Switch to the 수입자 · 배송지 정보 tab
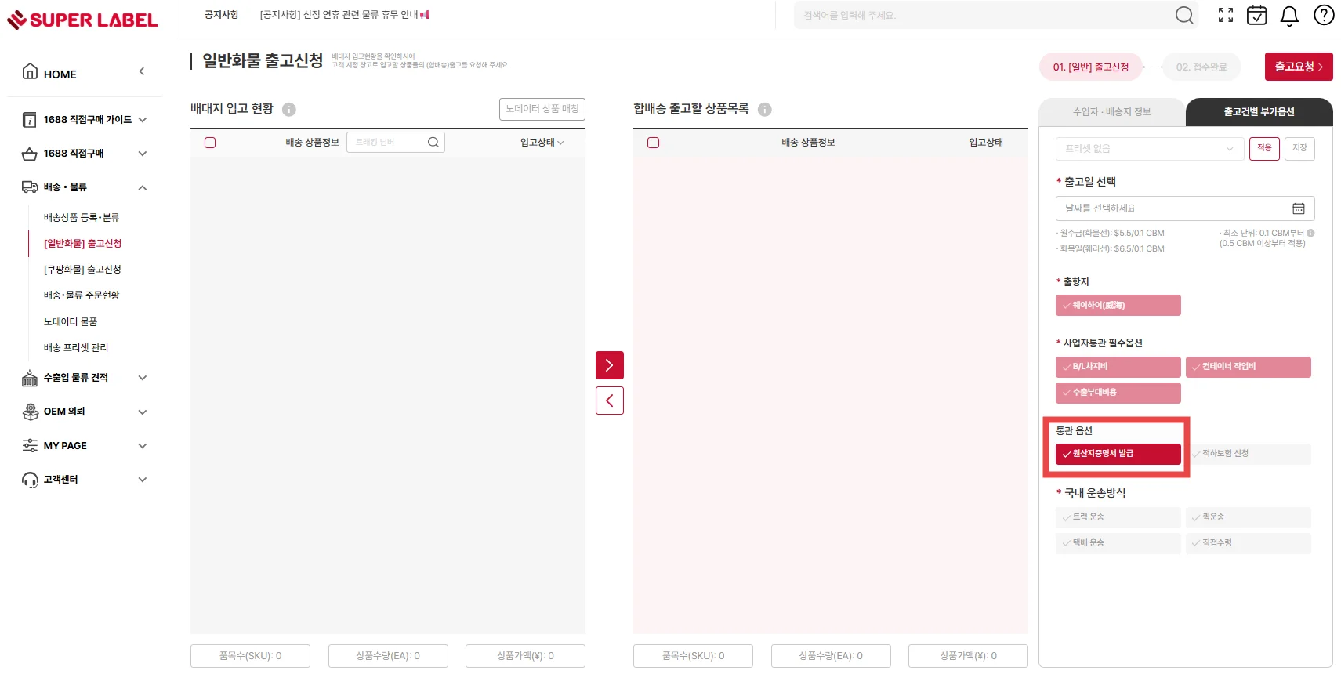Image resolution: width=1341 pixels, height=678 pixels. [x=1111, y=112]
